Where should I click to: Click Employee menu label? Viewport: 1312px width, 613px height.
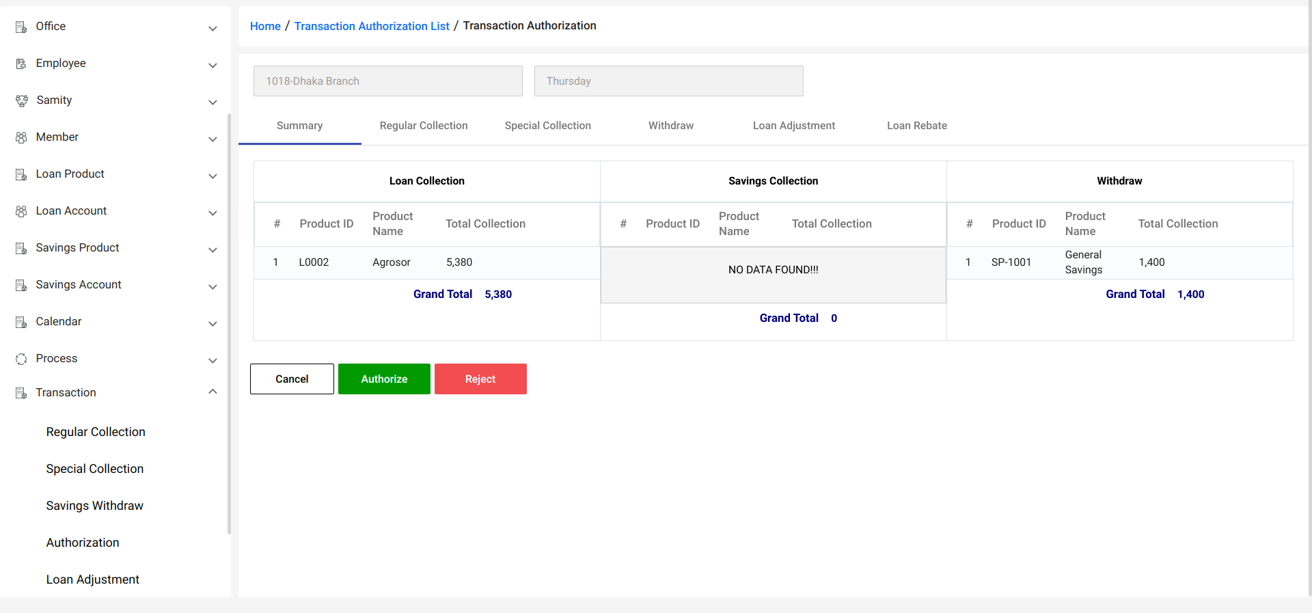(x=61, y=63)
